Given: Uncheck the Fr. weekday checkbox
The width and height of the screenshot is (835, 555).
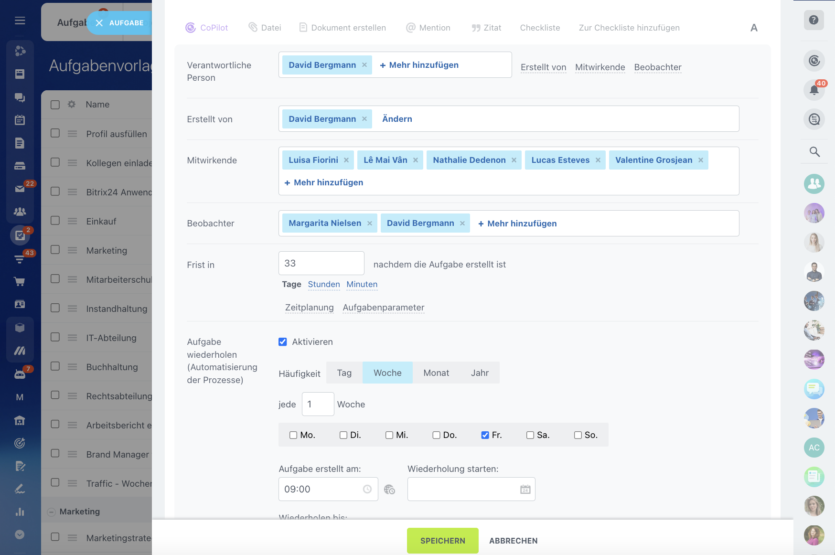Looking at the screenshot, I should [485, 435].
